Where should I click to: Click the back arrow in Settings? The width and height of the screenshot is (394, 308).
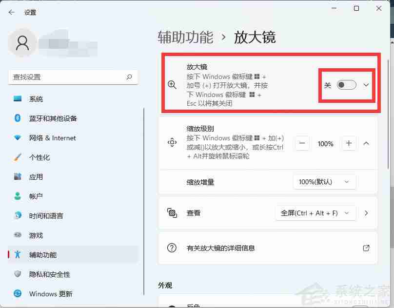tap(11, 12)
